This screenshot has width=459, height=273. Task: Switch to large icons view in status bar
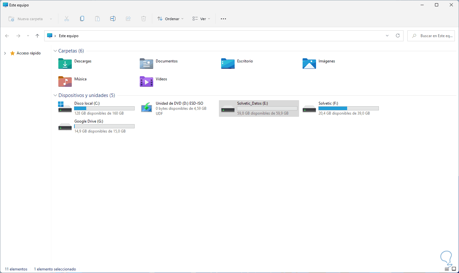(454, 269)
